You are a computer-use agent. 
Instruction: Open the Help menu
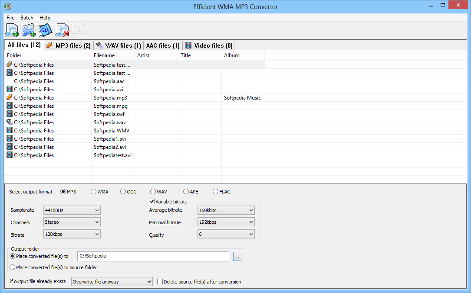click(45, 18)
